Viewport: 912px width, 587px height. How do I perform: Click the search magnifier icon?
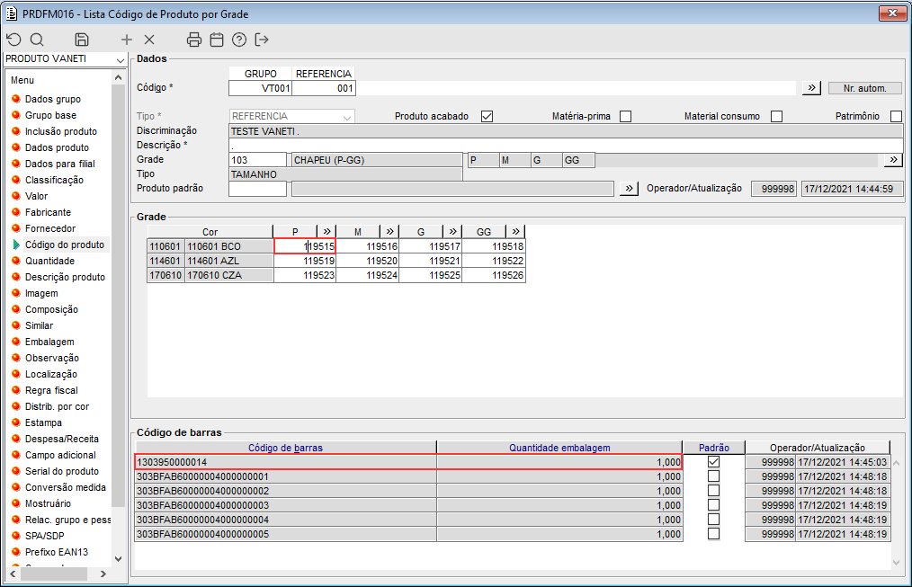[37, 40]
